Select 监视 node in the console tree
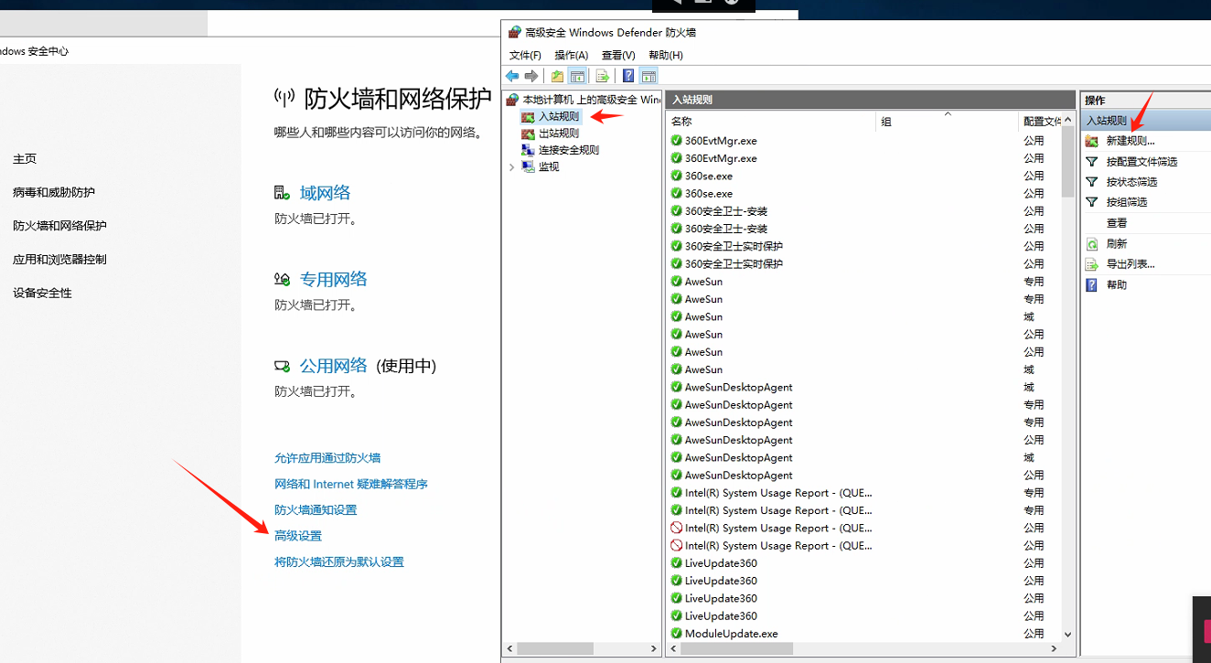 (x=549, y=166)
